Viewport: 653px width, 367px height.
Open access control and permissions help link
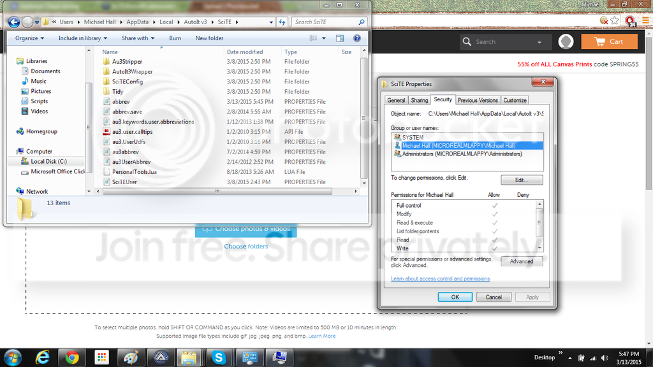(x=440, y=279)
